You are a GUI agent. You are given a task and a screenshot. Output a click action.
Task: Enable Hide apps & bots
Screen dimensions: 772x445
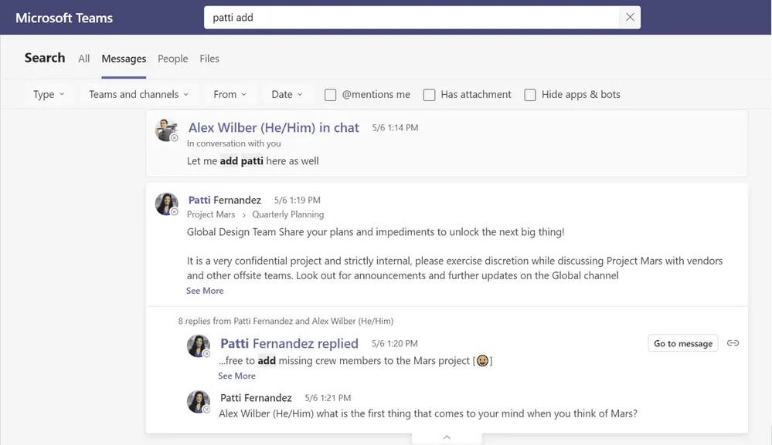(x=530, y=94)
